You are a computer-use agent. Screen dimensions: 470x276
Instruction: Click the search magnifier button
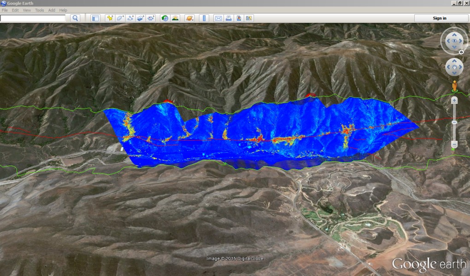point(75,18)
